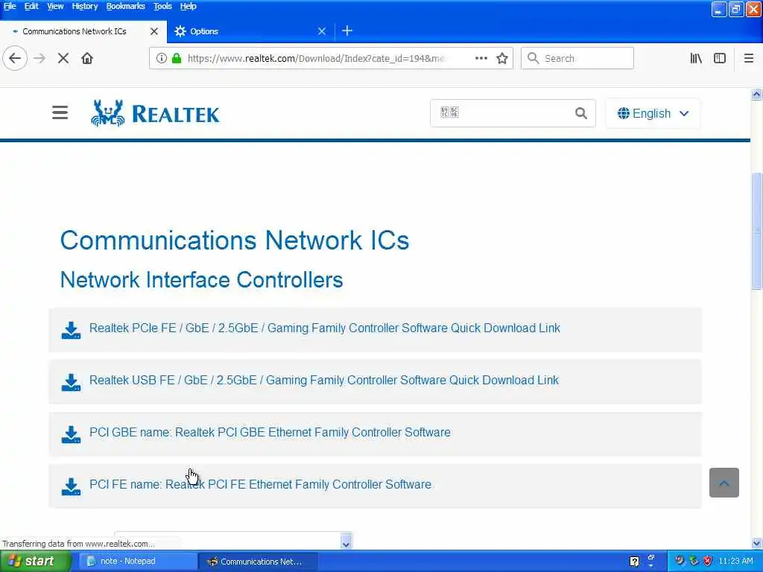This screenshot has width=763, height=572.
Task: Open PCI GBE Ethernet Family Controller link
Action: click(270, 432)
